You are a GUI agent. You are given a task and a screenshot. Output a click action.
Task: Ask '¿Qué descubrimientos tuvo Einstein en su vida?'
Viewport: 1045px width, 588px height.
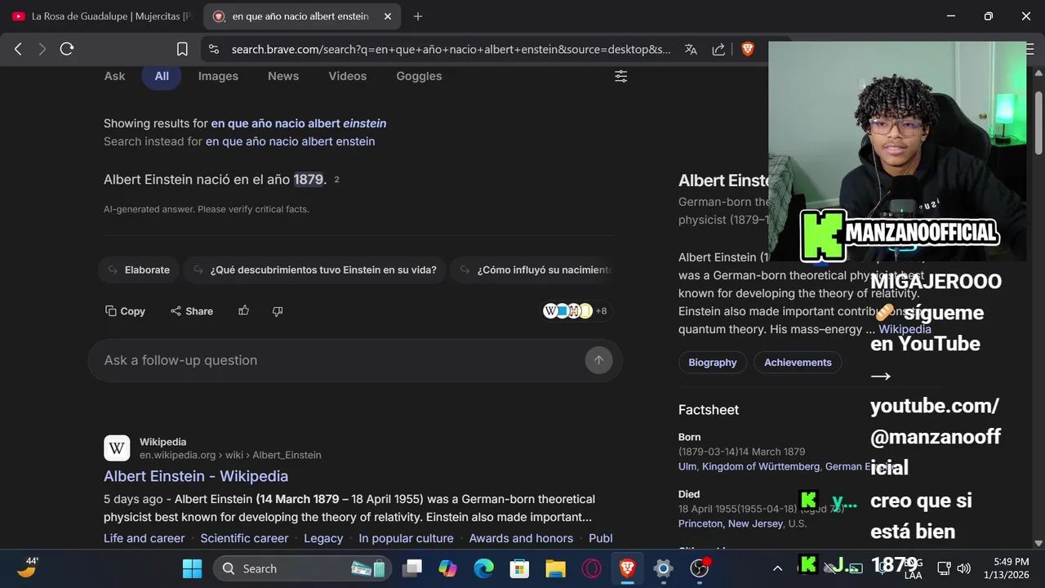(314, 269)
